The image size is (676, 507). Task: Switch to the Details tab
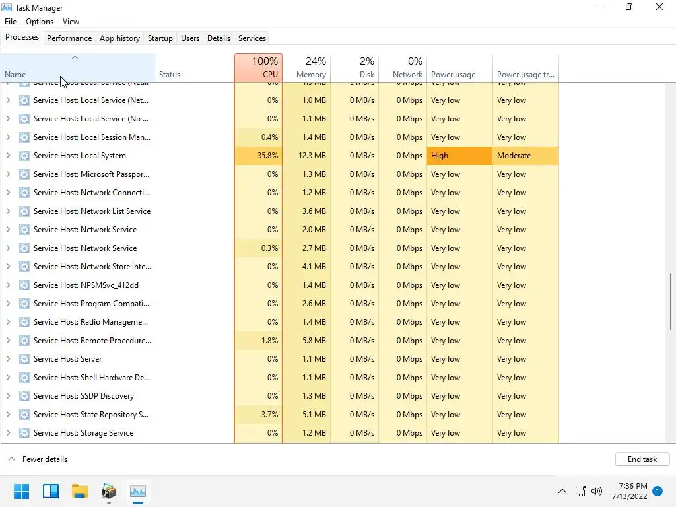(x=219, y=38)
